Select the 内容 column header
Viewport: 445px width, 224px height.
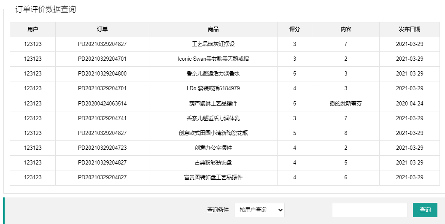[346, 29]
